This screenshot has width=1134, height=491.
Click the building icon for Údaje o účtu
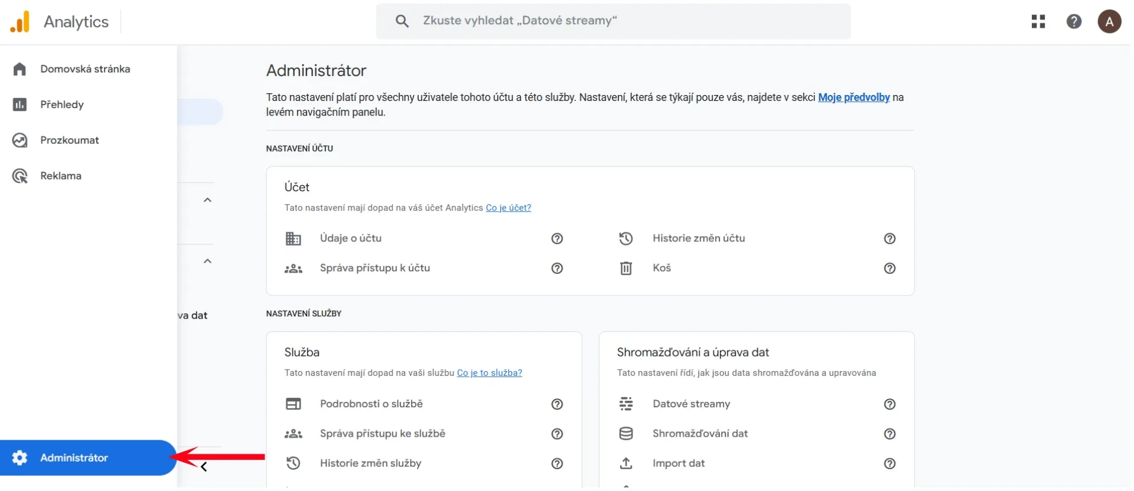293,238
